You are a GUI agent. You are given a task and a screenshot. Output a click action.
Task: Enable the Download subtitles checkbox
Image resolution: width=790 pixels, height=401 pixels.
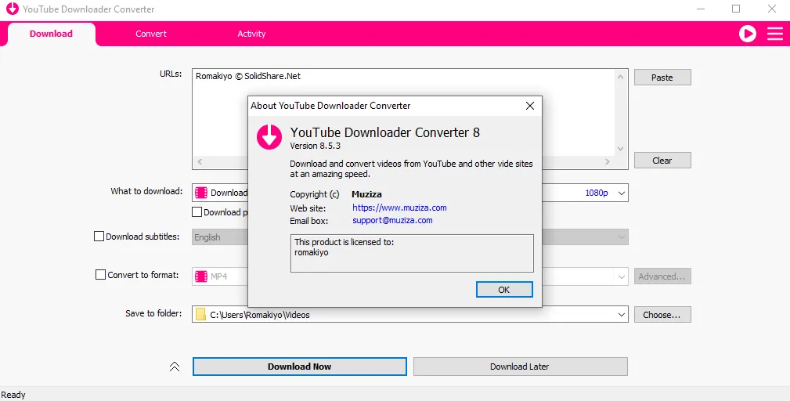coord(99,237)
